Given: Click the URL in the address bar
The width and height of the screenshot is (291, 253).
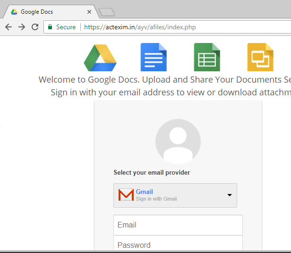Looking at the screenshot, I should coord(140,27).
